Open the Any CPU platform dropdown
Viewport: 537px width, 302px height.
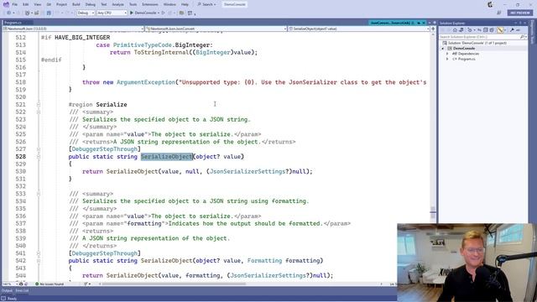(112, 13)
